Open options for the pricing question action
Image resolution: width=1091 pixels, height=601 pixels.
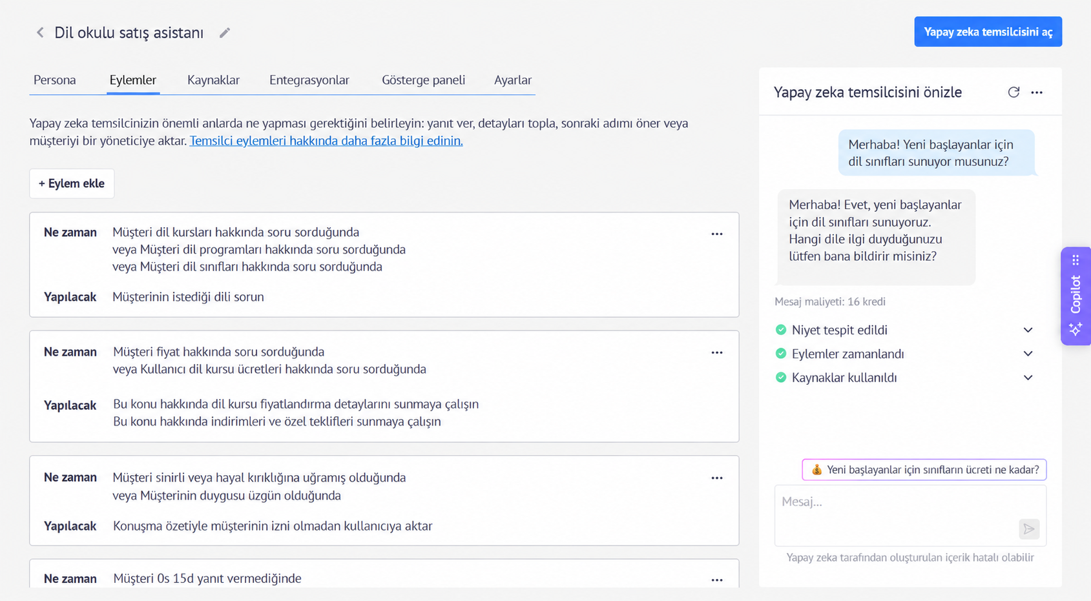(717, 352)
